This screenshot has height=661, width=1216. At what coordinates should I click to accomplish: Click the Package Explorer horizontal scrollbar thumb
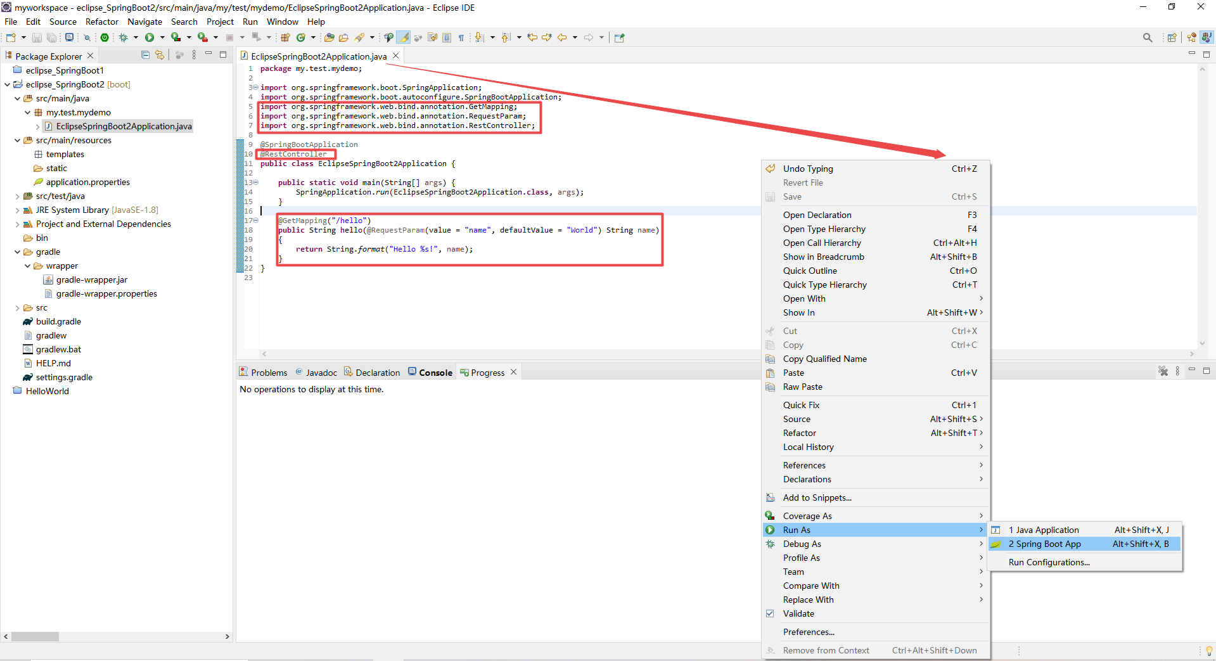(35, 636)
